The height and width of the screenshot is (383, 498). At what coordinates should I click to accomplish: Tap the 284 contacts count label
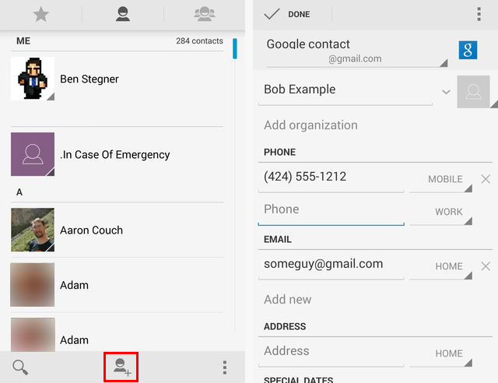(x=199, y=41)
